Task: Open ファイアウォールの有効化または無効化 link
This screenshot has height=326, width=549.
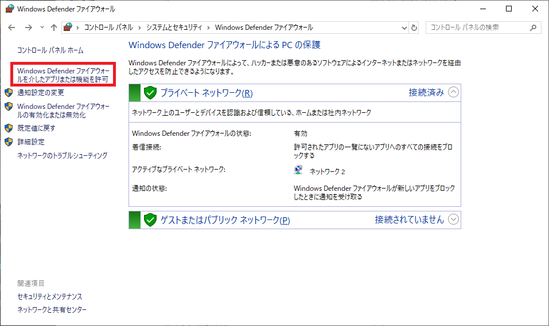Action: pyautogui.click(x=63, y=111)
